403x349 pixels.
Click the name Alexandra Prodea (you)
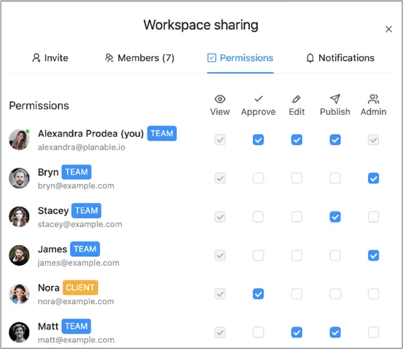point(90,134)
